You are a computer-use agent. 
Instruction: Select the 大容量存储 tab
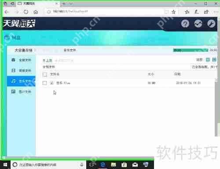(x=23, y=50)
